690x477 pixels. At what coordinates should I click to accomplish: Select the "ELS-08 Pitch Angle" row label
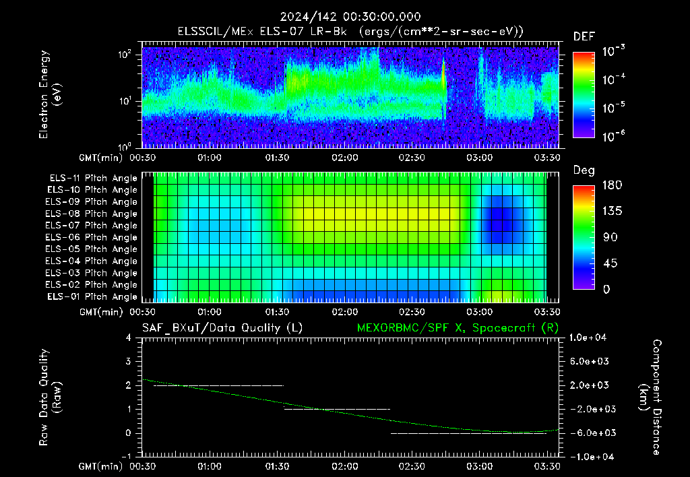(92, 214)
